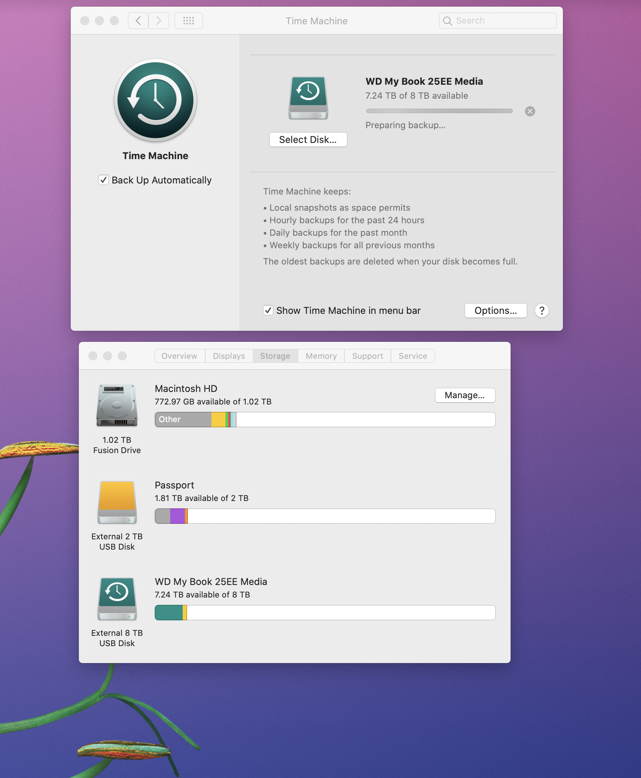
Task: Show all preferences grid icon
Action: 188,21
